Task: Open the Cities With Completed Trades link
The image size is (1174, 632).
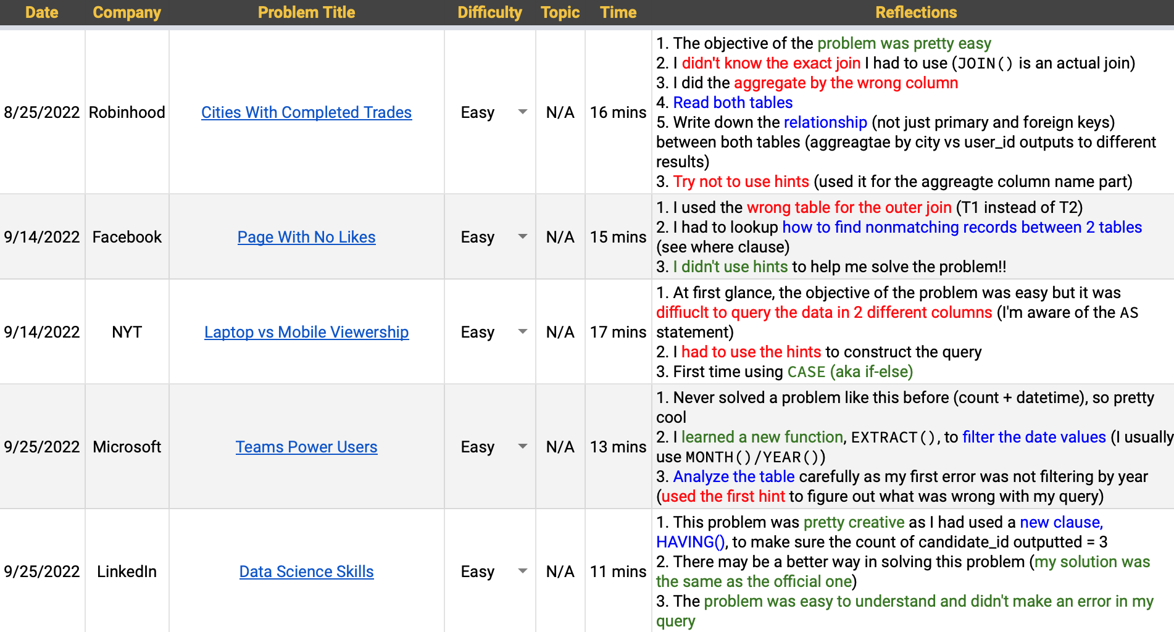Action: point(306,112)
